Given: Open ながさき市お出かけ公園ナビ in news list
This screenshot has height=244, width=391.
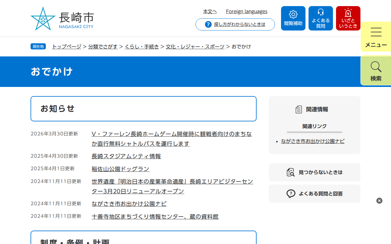Looking at the screenshot, I should click(x=129, y=204).
